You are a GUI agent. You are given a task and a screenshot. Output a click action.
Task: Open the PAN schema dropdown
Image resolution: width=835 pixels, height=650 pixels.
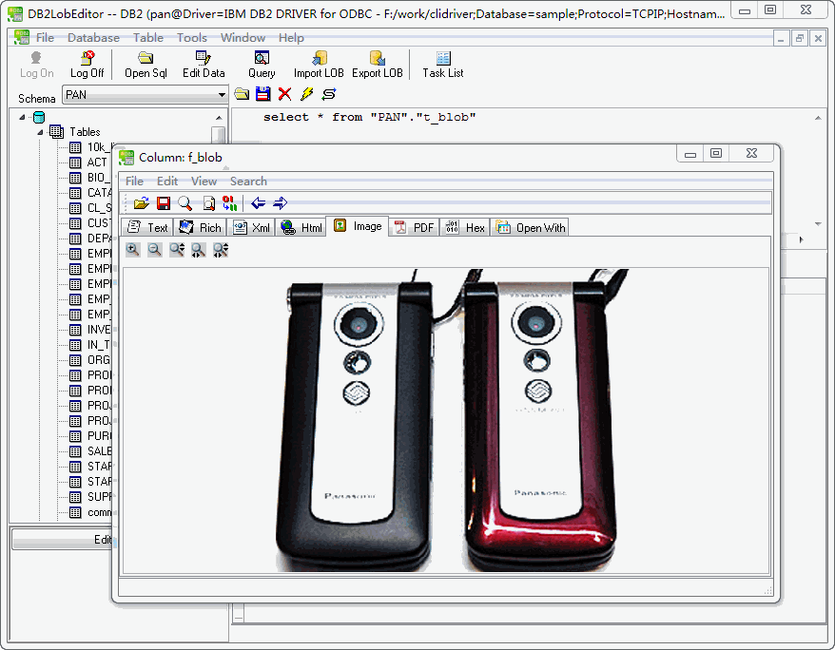(x=221, y=95)
